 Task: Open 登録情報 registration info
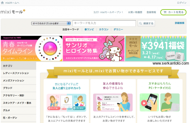(151, 12)
